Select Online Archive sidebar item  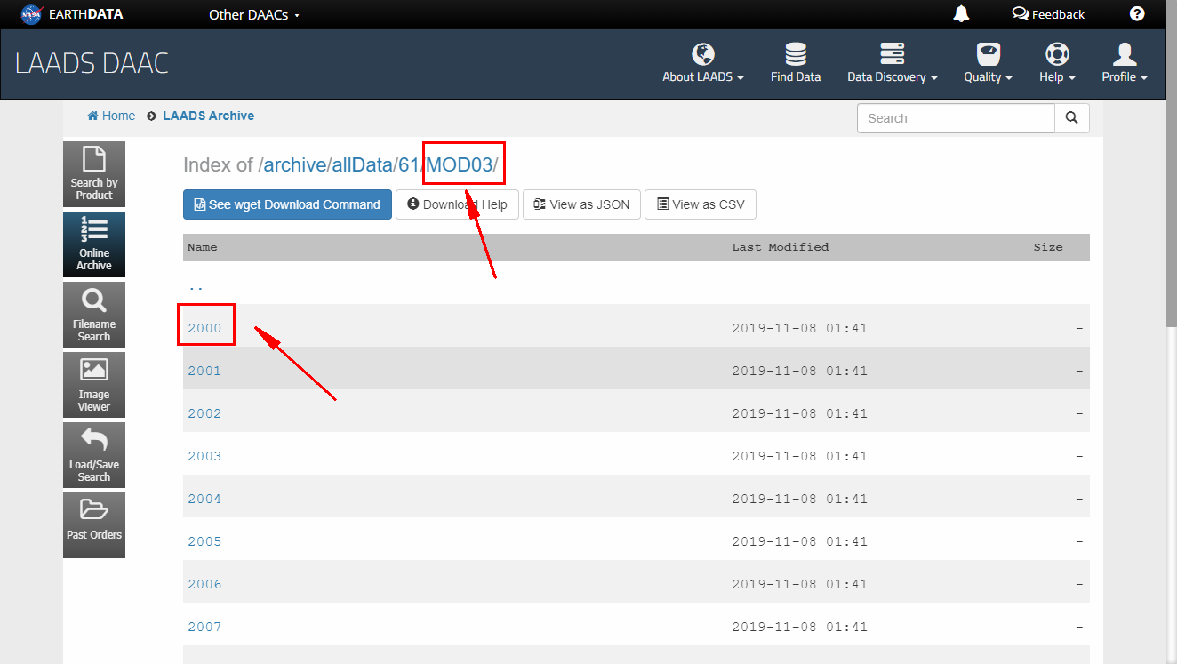94,244
